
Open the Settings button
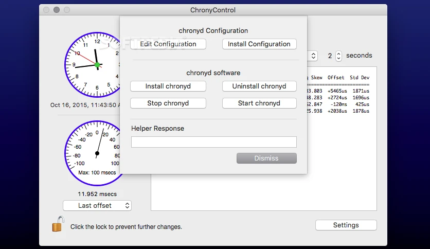(x=346, y=225)
